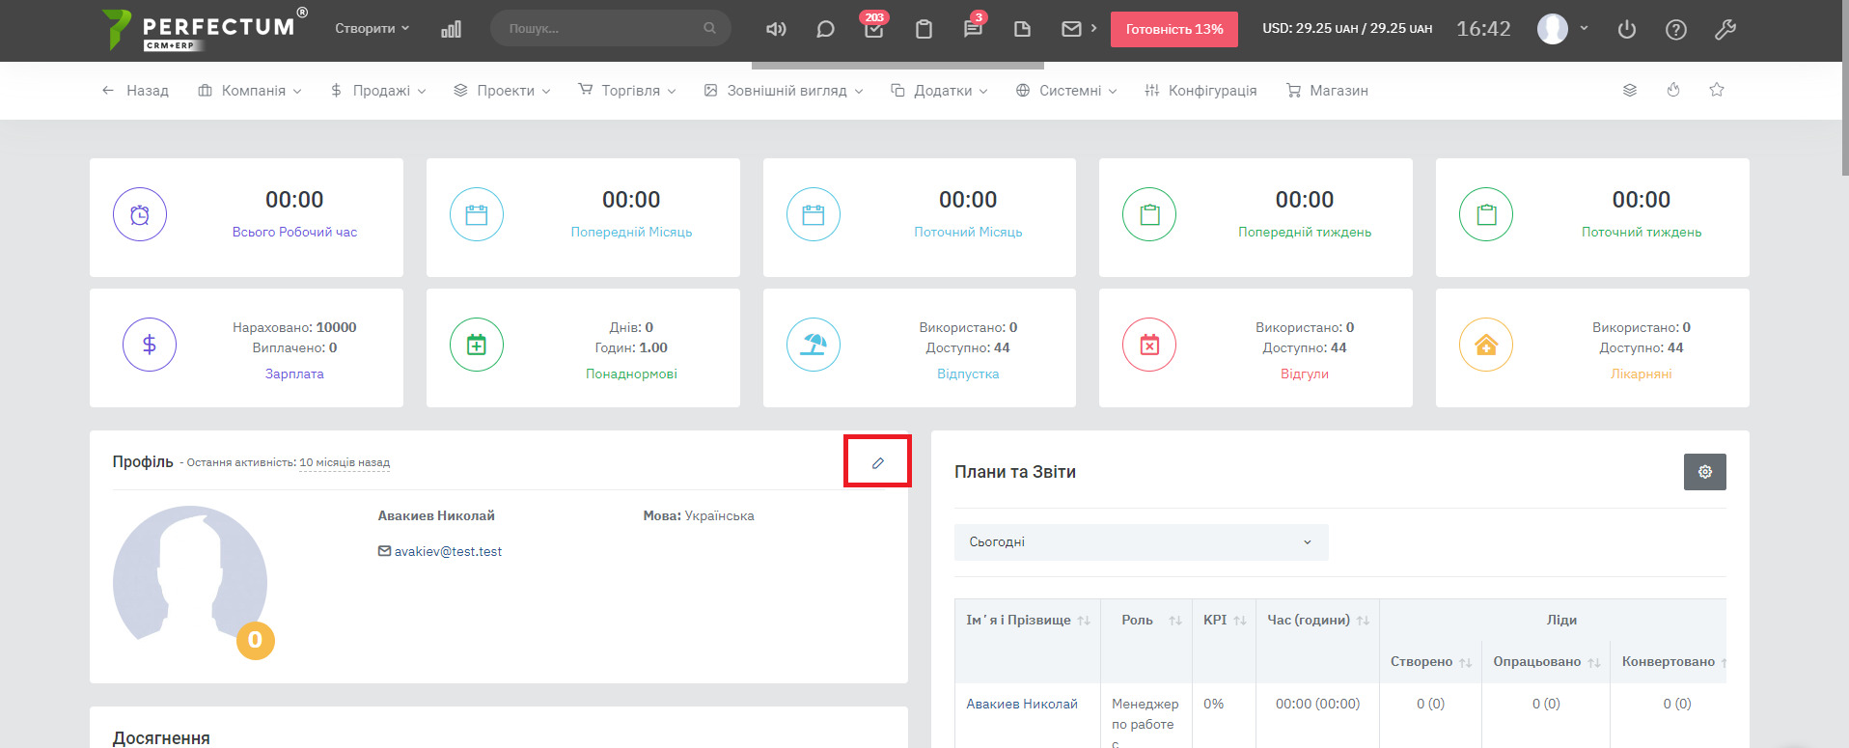This screenshot has height=748, width=1849.
Task: Open tasks icon with 203 badge
Action: [873, 29]
